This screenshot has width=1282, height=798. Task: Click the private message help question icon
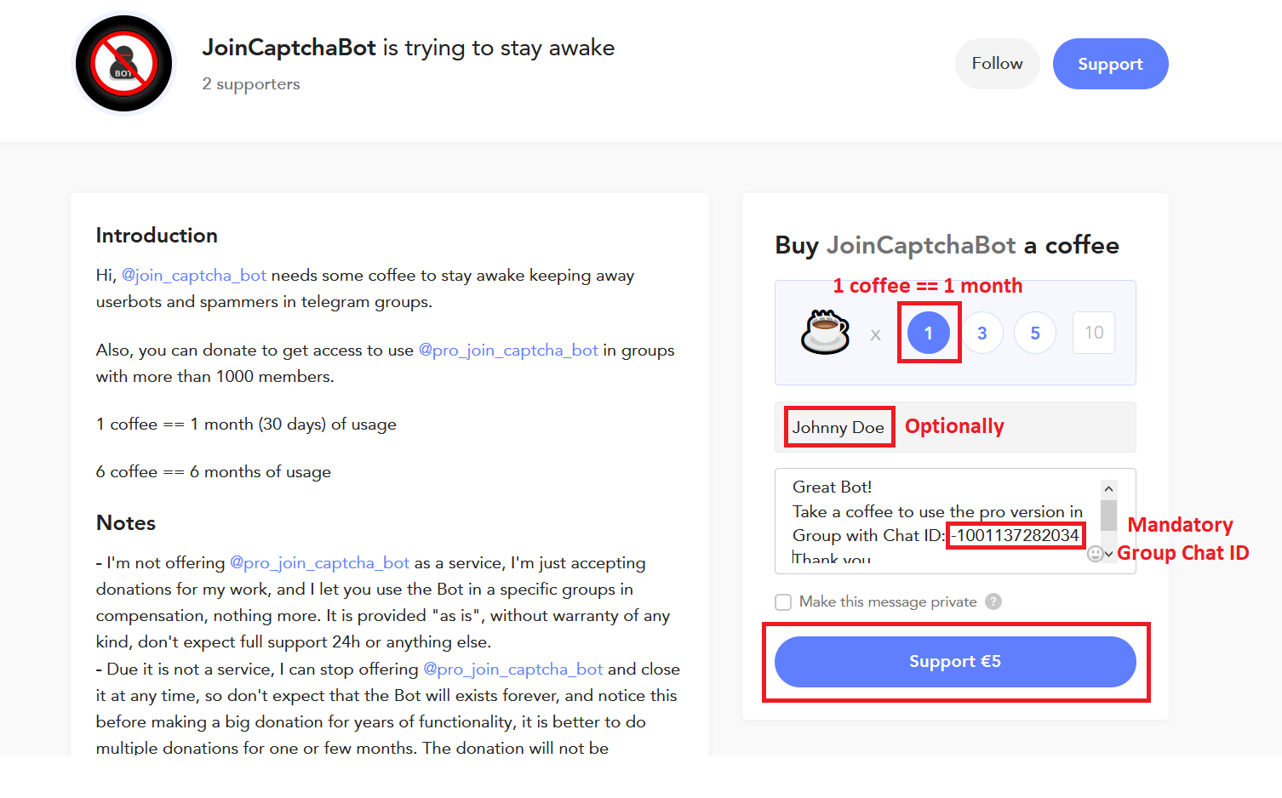[x=993, y=601]
